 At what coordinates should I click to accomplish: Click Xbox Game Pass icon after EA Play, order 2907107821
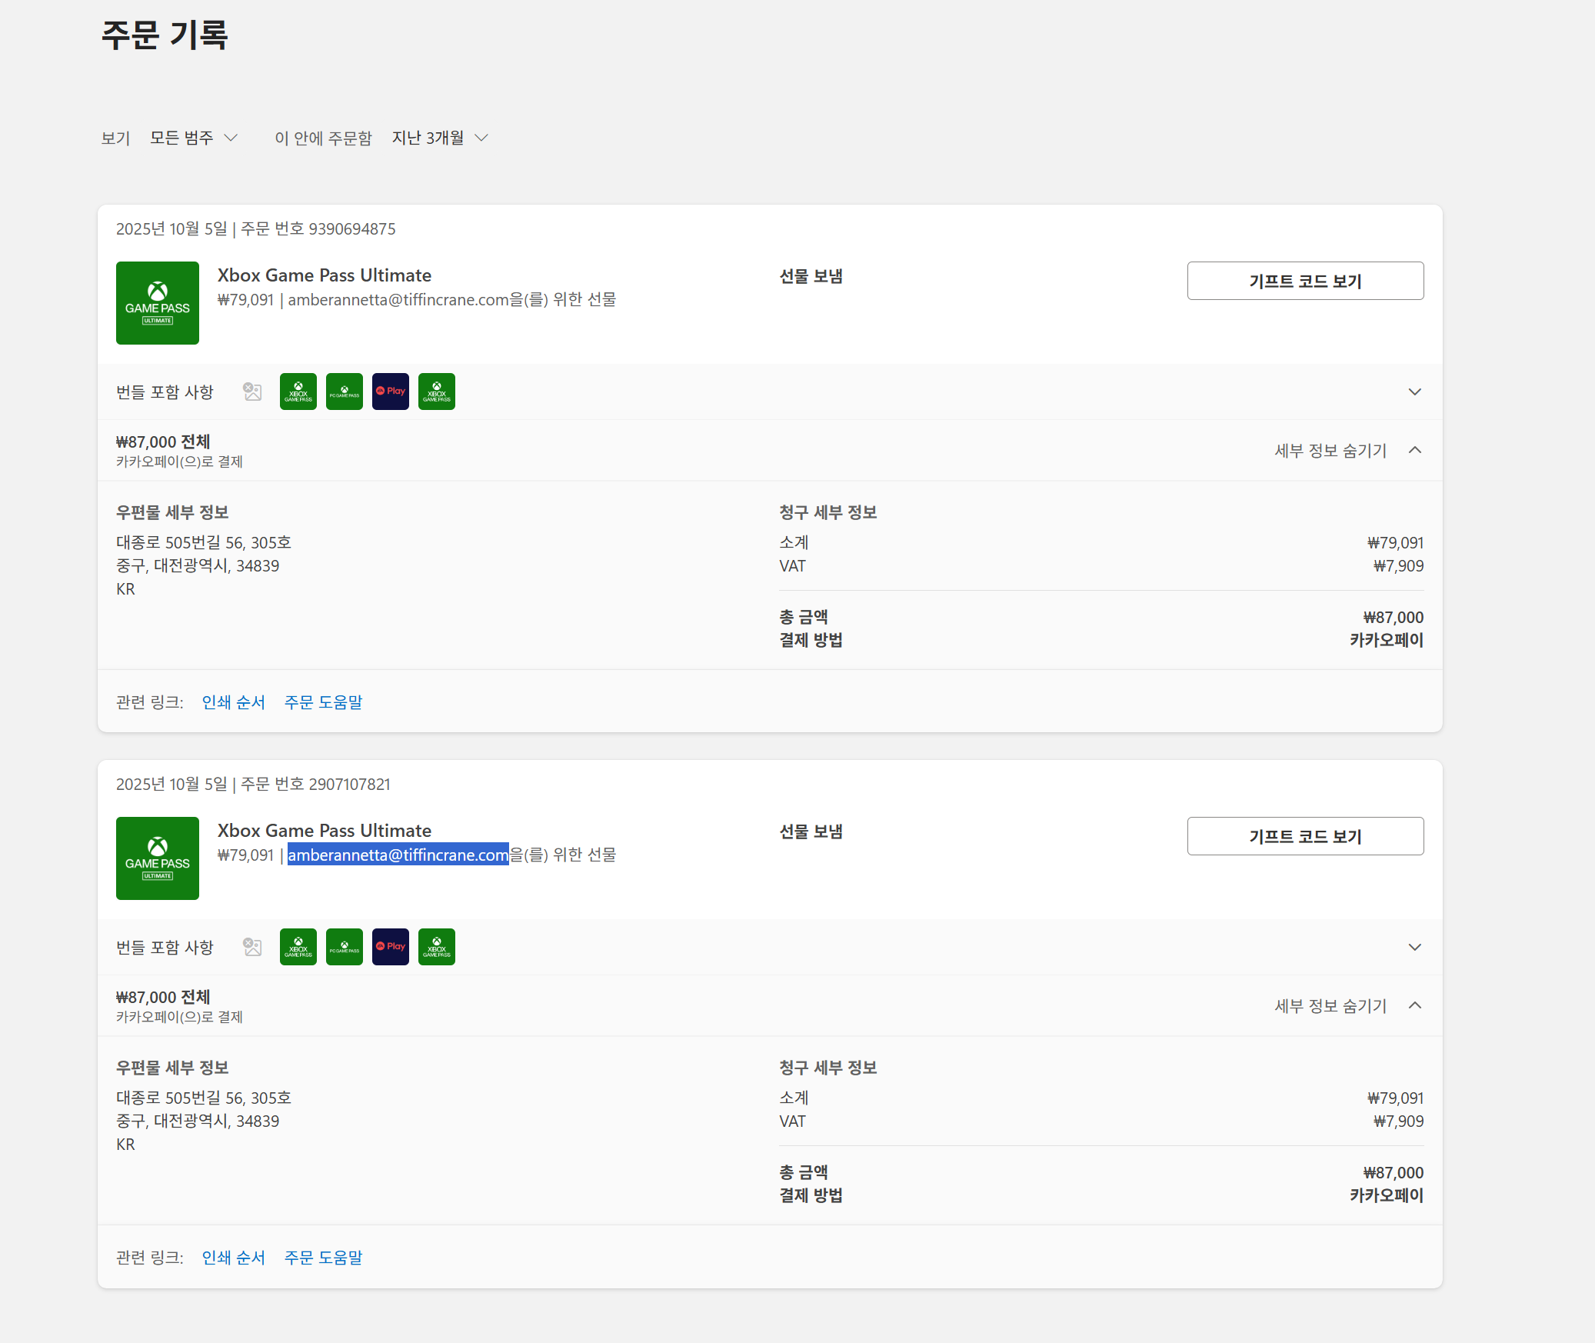[x=437, y=947]
